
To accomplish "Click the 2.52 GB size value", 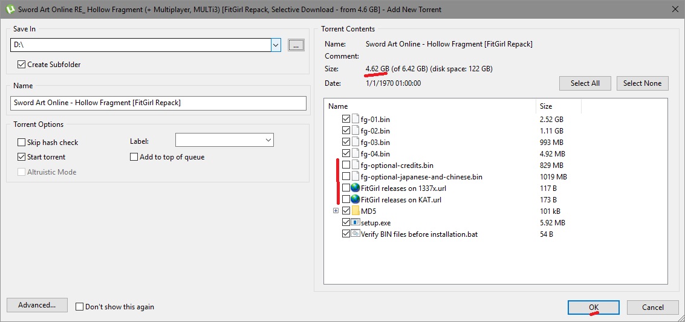I will click(x=551, y=119).
